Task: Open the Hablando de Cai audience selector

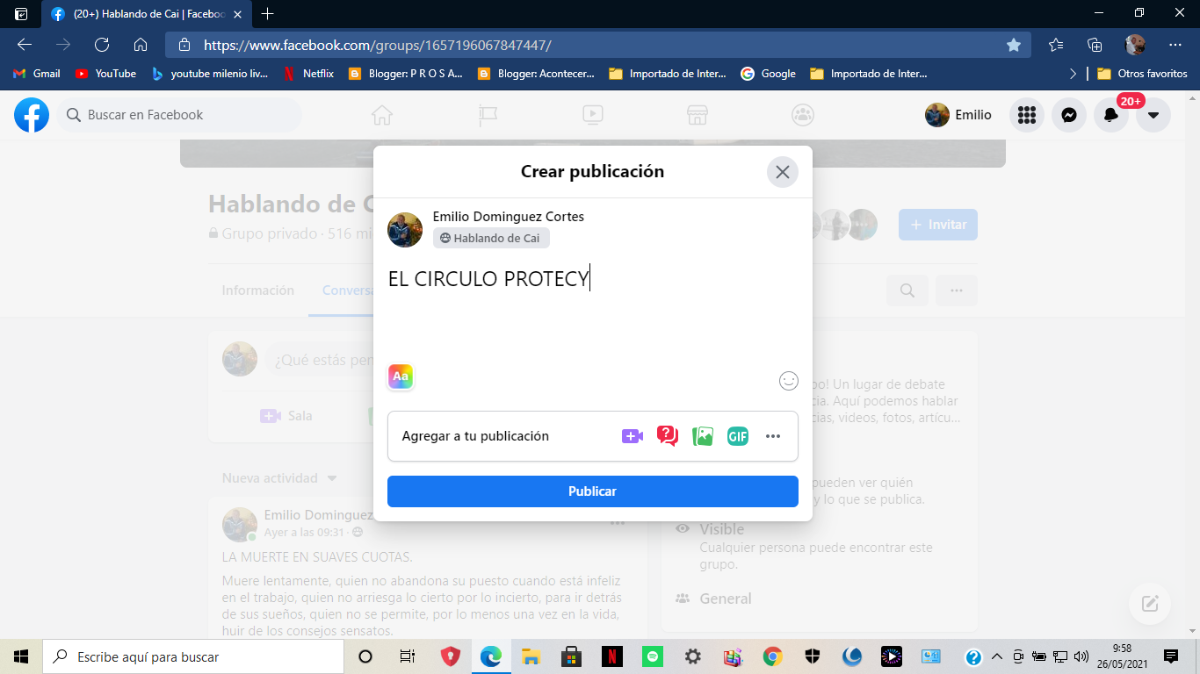Action: 491,238
